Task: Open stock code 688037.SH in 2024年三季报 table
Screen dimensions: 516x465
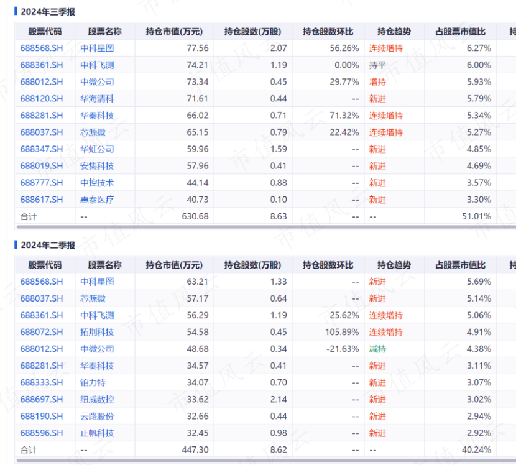Action: coord(42,132)
